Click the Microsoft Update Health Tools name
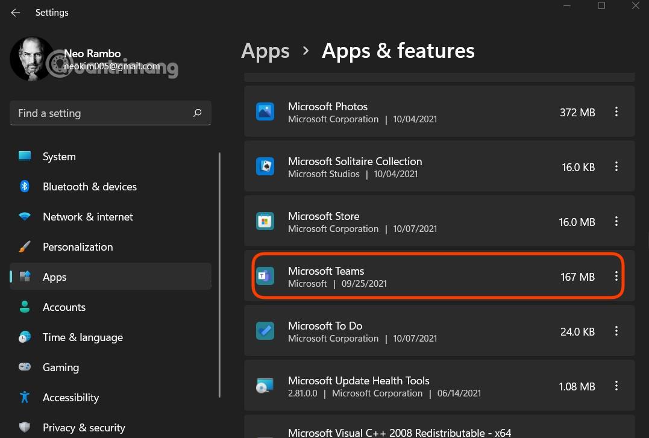649x438 pixels. [359, 380]
